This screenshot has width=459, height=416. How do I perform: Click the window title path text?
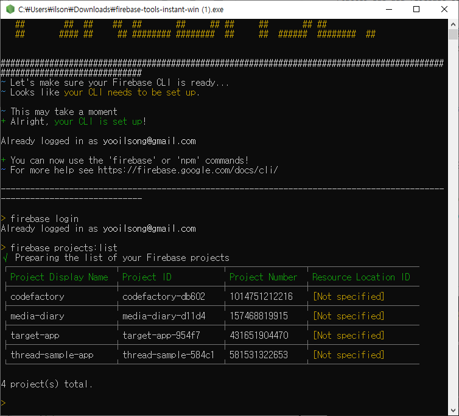coord(121,10)
